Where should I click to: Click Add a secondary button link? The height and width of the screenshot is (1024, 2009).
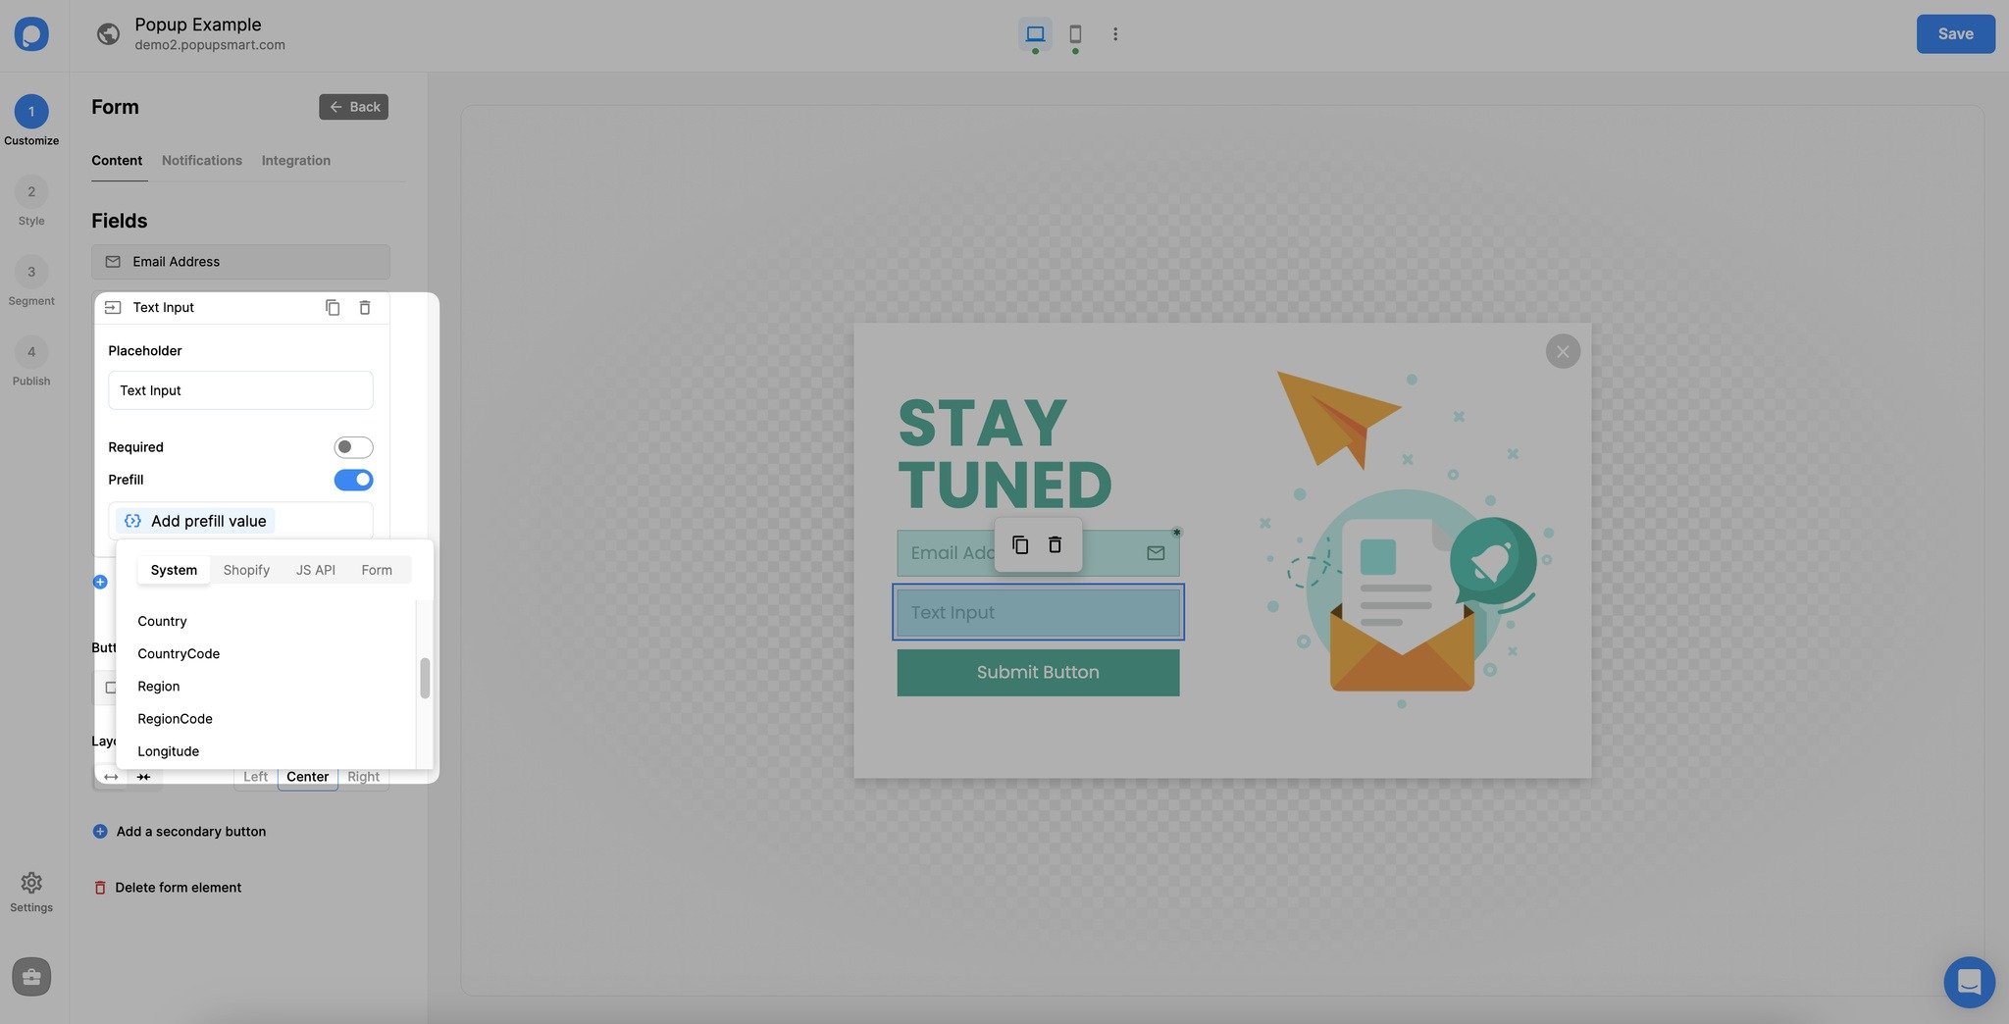pyautogui.click(x=191, y=832)
